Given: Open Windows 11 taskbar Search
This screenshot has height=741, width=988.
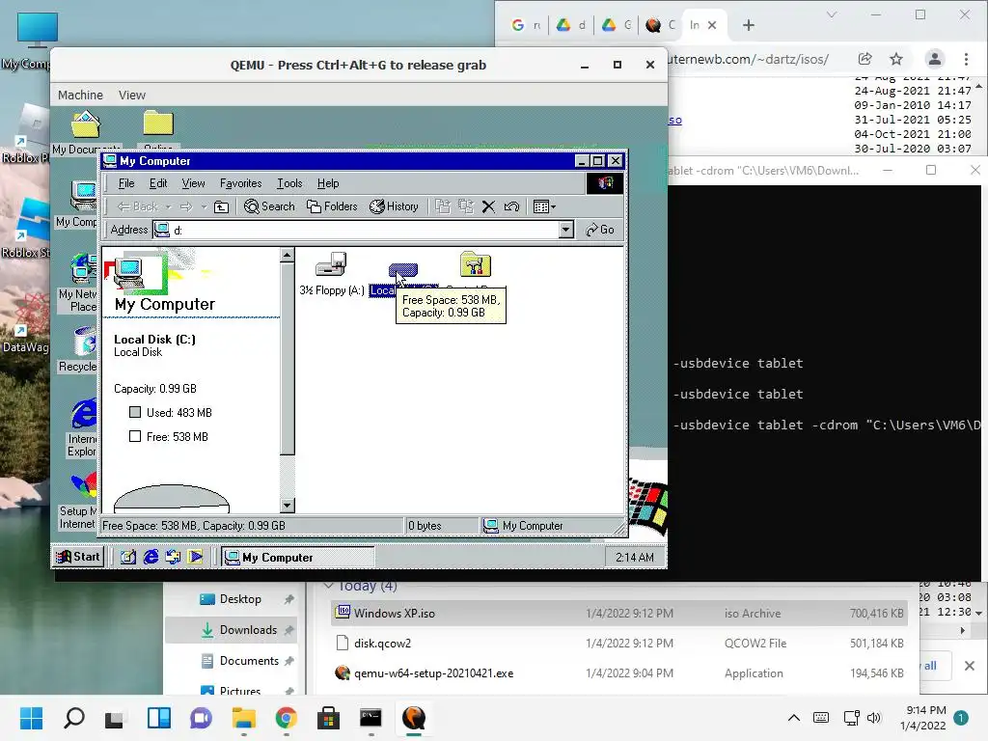Looking at the screenshot, I should [x=73, y=718].
